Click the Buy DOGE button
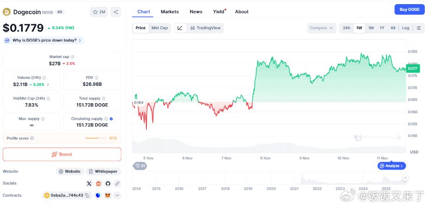The height and width of the screenshot is (206, 429). (x=409, y=10)
